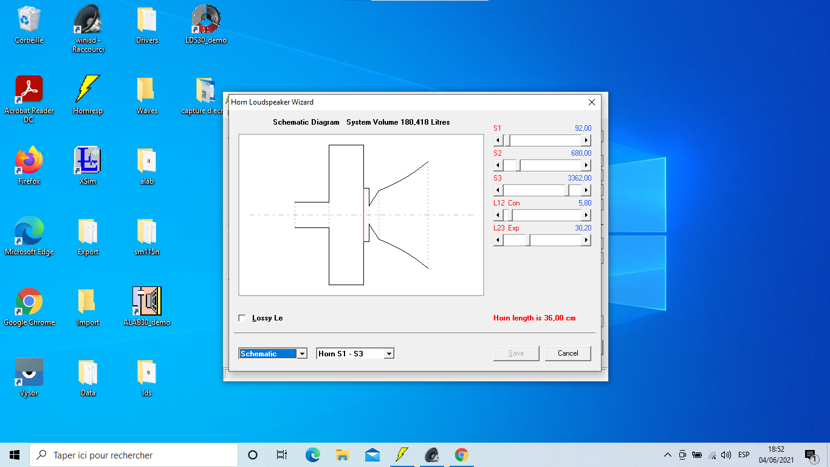Open the taskbar clock and date
The image size is (830, 467).
pyautogui.click(x=776, y=455)
